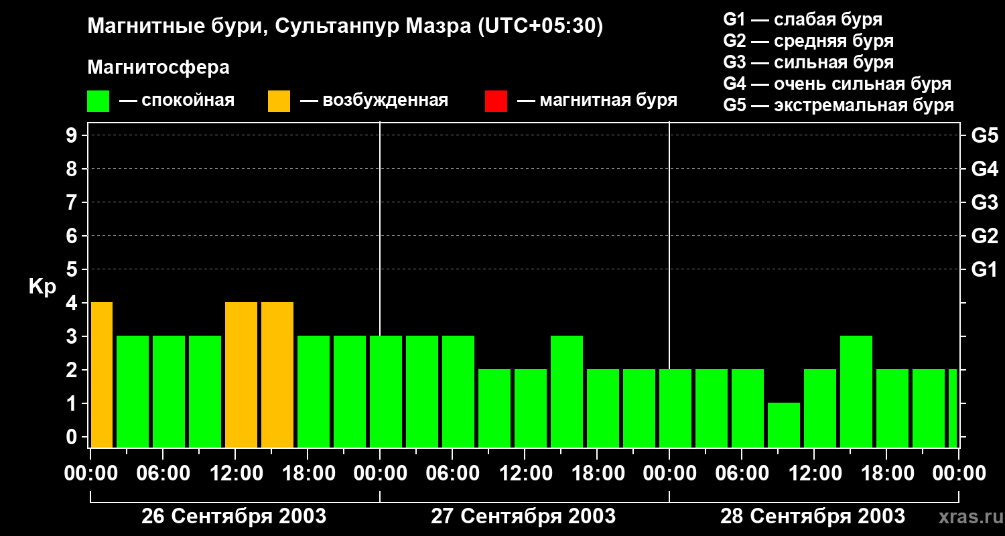Click the Kp axis value 7
1005x536 pixels.
(73, 202)
